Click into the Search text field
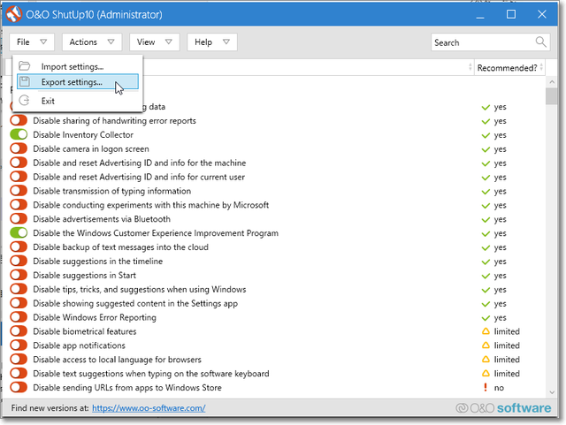The height and width of the screenshot is (425, 566). (482, 42)
